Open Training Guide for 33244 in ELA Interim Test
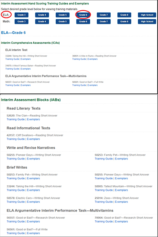158x237 pixels. 12,59
